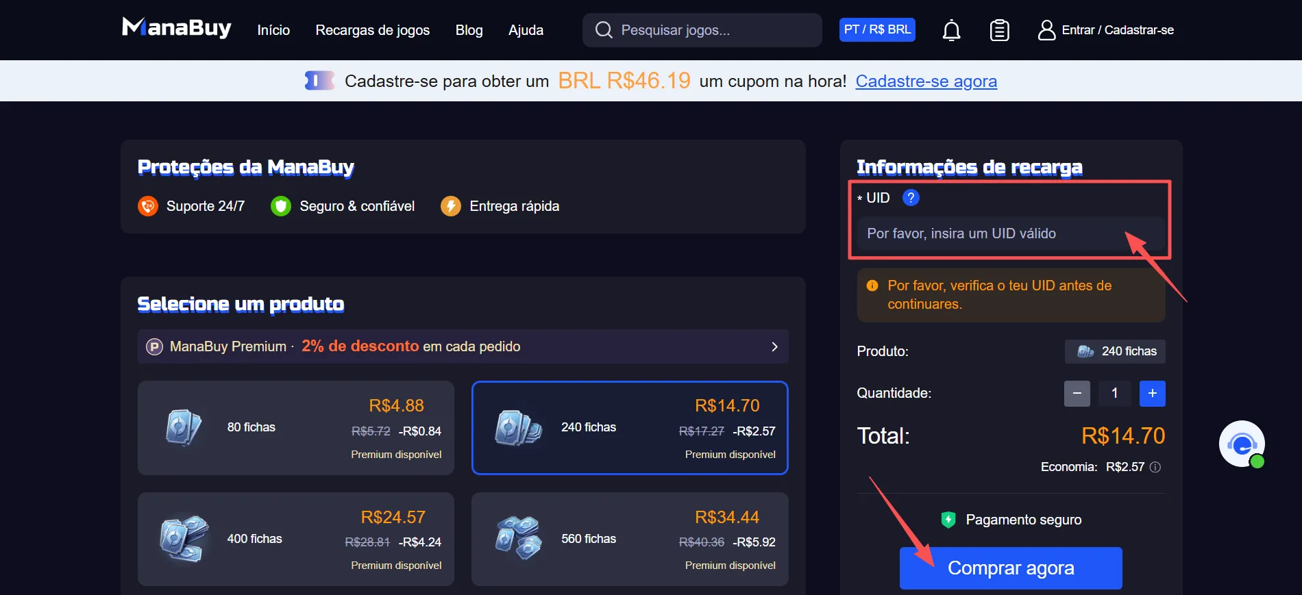Click the 2% de desconto text

(x=360, y=346)
